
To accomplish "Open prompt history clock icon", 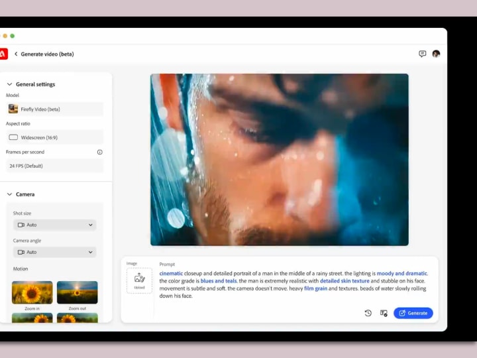I will [x=368, y=313].
